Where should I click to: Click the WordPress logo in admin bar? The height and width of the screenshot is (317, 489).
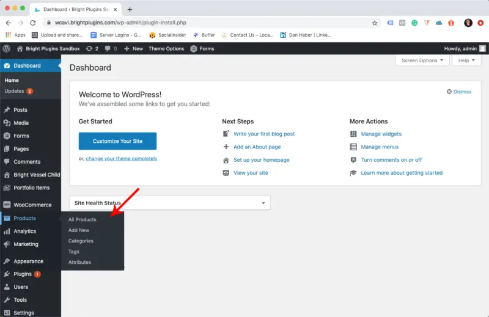point(7,49)
